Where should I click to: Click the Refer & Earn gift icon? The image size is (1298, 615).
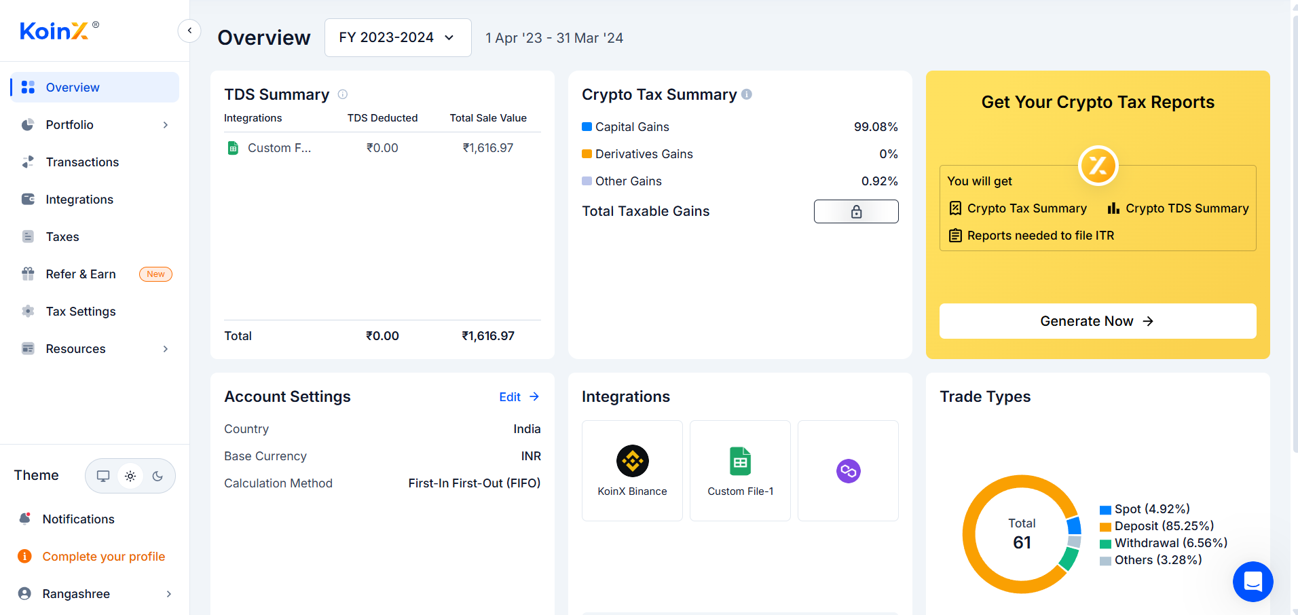pos(28,274)
